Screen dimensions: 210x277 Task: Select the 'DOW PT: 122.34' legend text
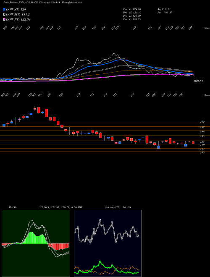point(18,19)
